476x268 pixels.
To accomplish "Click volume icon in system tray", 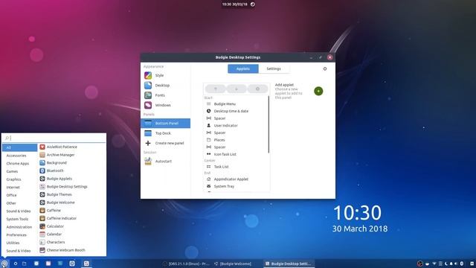I will click(x=456, y=264).
